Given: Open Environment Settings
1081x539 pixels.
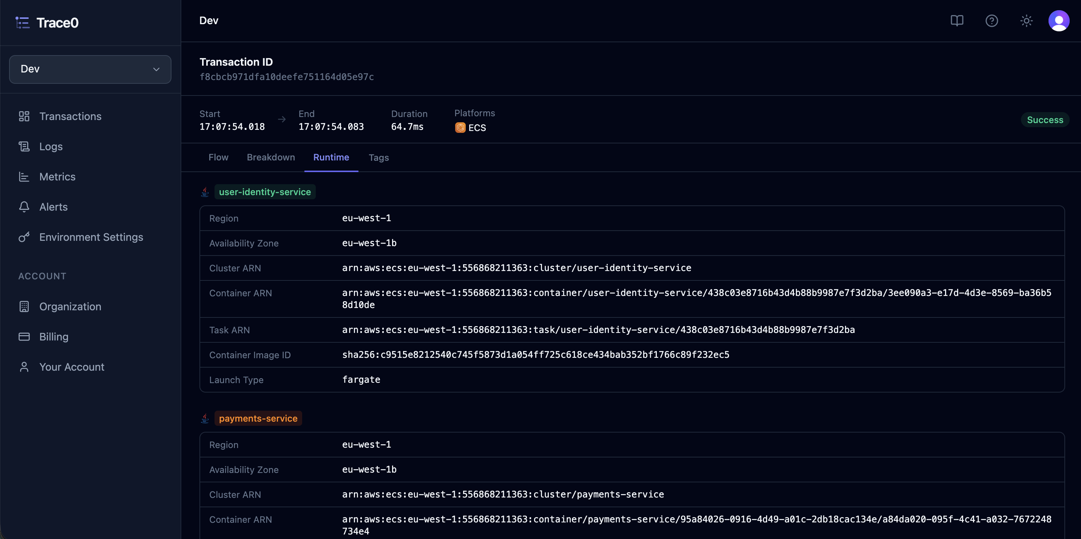Looking at the screenshot, I should point(91,237).
